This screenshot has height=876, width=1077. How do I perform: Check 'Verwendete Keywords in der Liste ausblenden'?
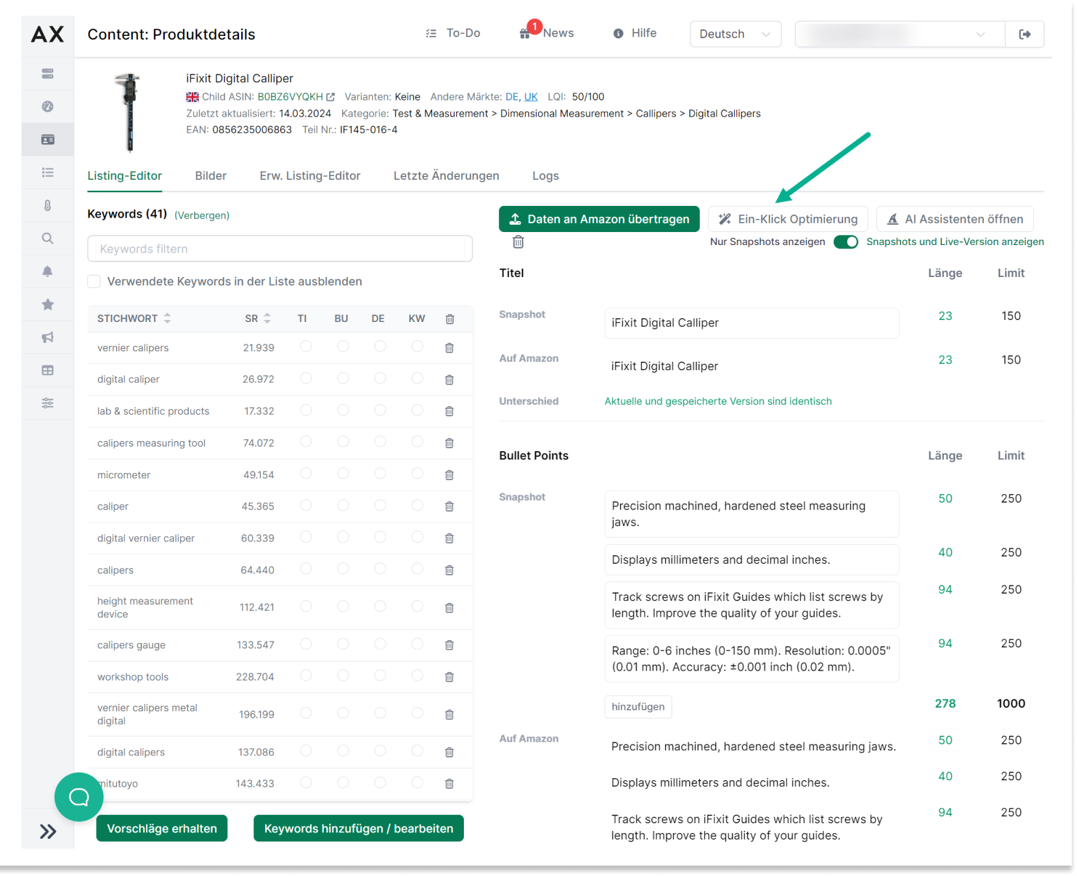(x=94, y=282)
